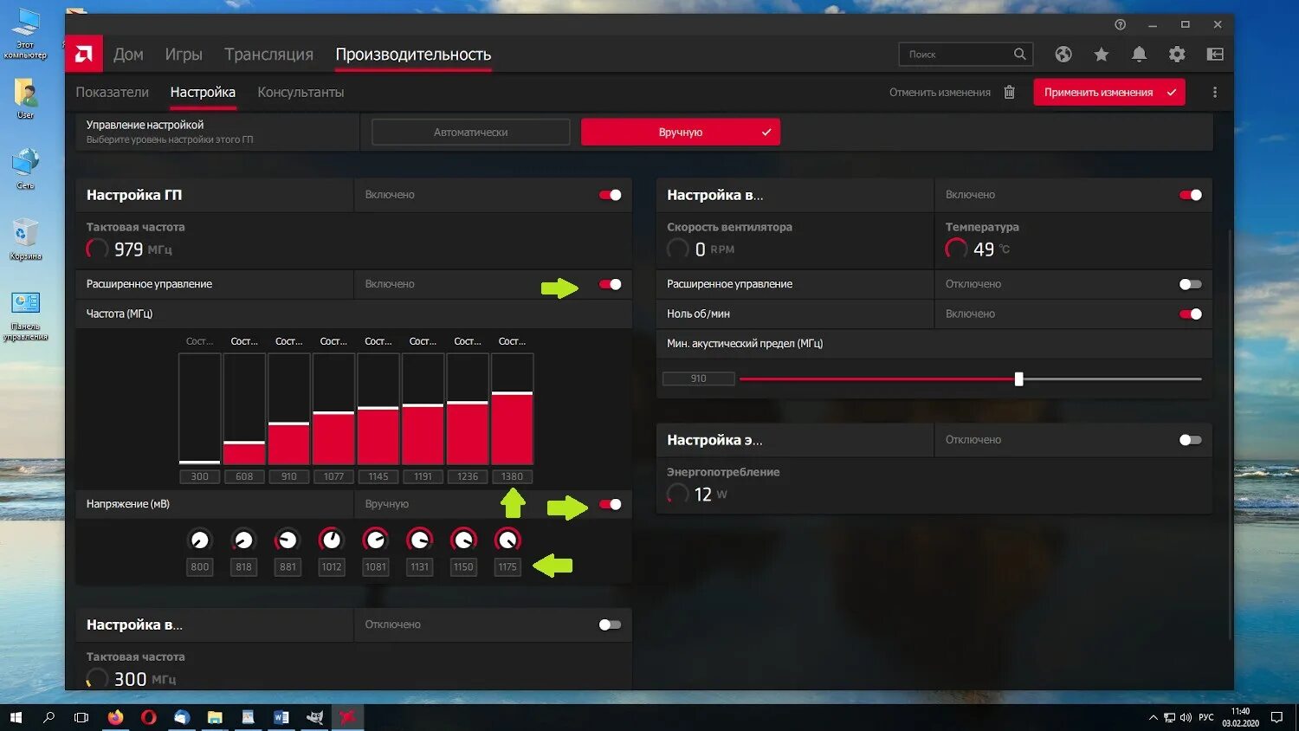Toggle power tuning Отключено switch
This screenshot has height=731, width=1299.
click(x=1190, y=440)
